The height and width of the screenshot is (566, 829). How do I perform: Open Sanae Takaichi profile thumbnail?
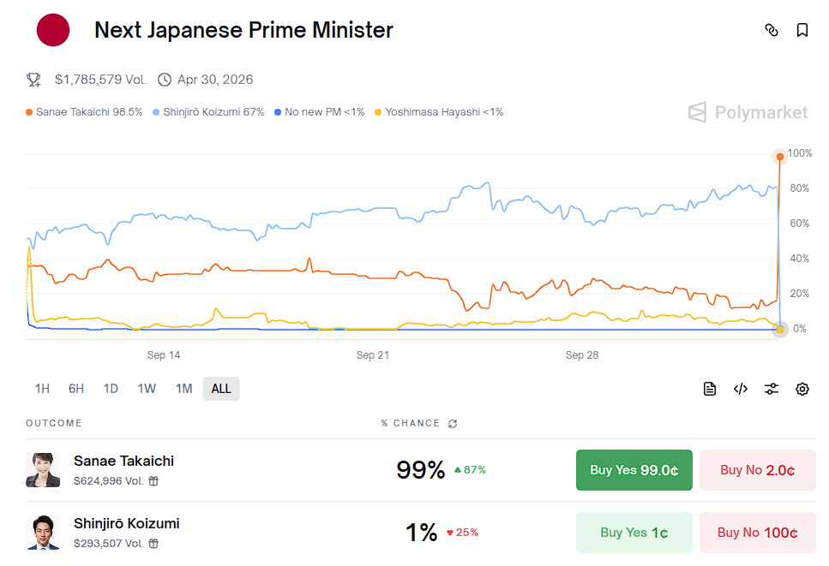(x=43, y=470)
